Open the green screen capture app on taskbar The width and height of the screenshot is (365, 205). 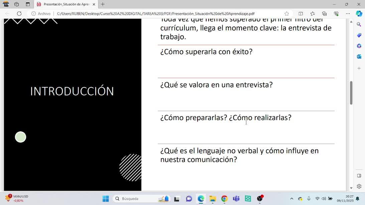point(248,199)
